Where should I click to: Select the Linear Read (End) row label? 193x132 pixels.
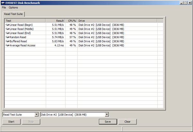coord(20,33)
